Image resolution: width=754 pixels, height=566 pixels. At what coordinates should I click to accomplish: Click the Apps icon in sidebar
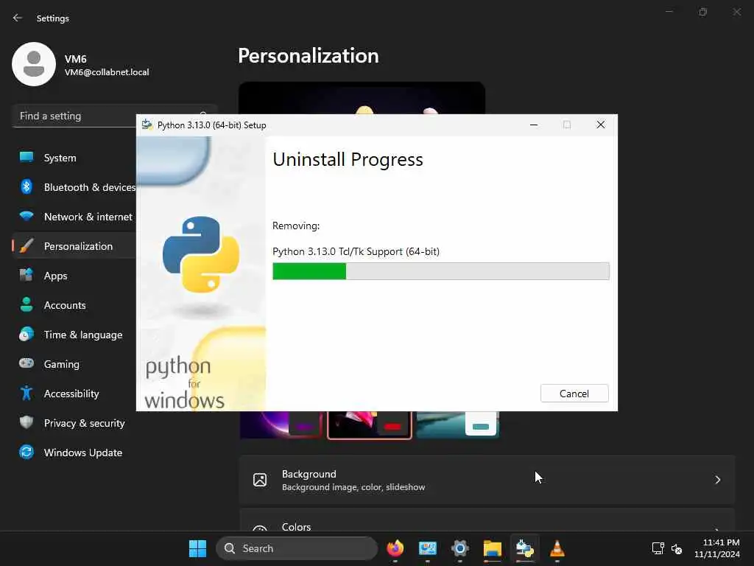coord(27,275)
